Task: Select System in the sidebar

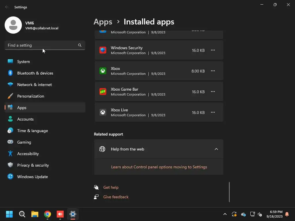Action: [45, 62]
